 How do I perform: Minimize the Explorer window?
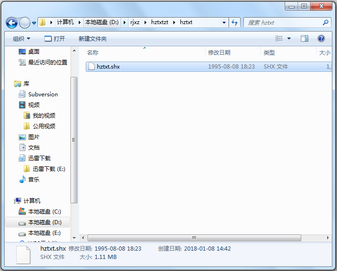tap(292, 6)
